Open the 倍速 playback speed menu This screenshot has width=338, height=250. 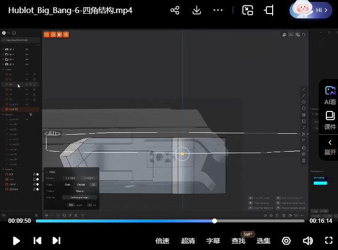(x=162, y=241)
